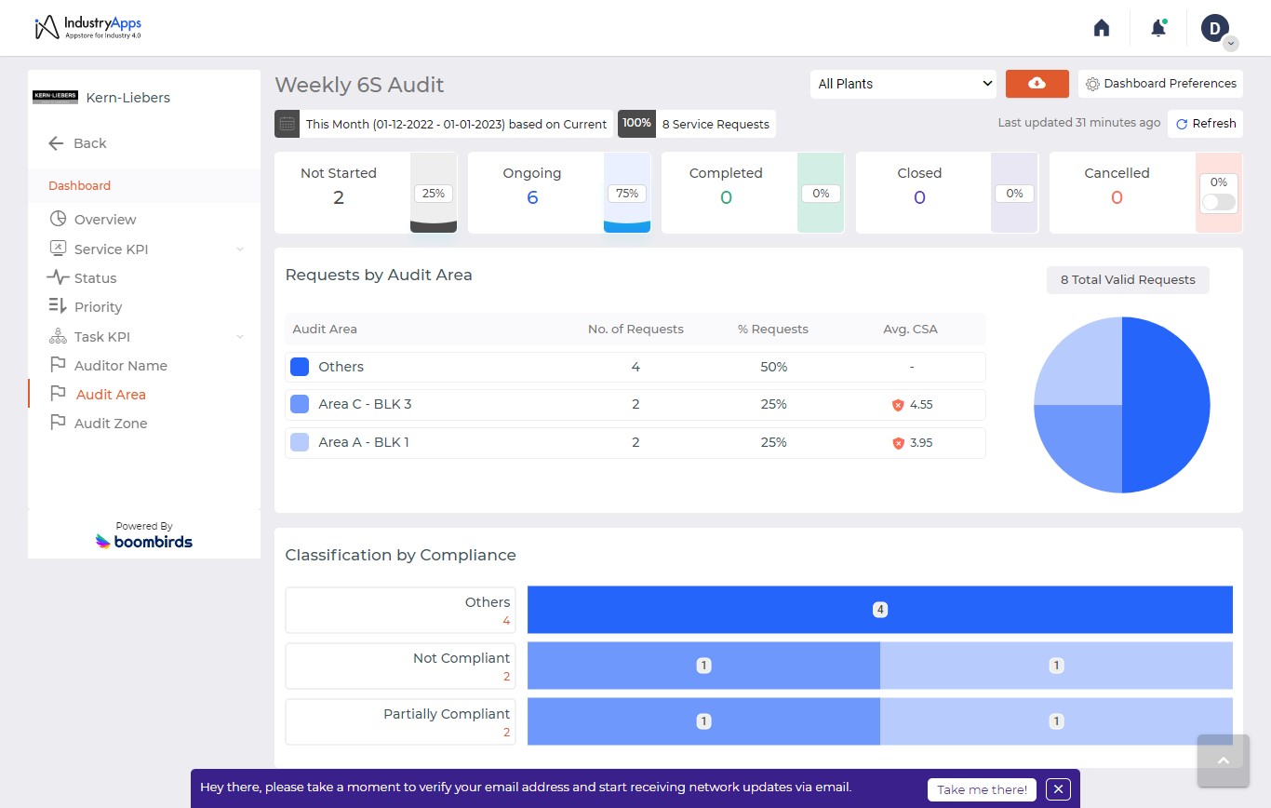This screenshot has width=1271, height=808.
Task: Open the notifications bell
Action: click(1157, 28)
